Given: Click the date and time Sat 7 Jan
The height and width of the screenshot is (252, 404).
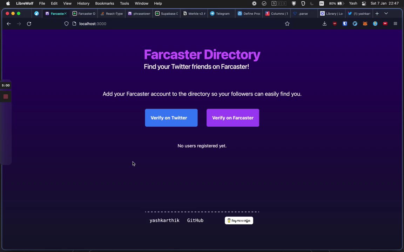Looking at the screenshot, I should 384,3.
